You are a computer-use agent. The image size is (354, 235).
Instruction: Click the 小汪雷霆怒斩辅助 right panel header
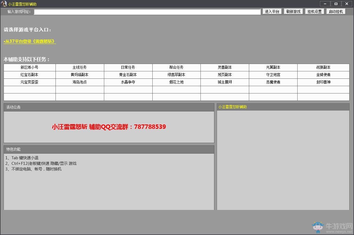[283, 107]
